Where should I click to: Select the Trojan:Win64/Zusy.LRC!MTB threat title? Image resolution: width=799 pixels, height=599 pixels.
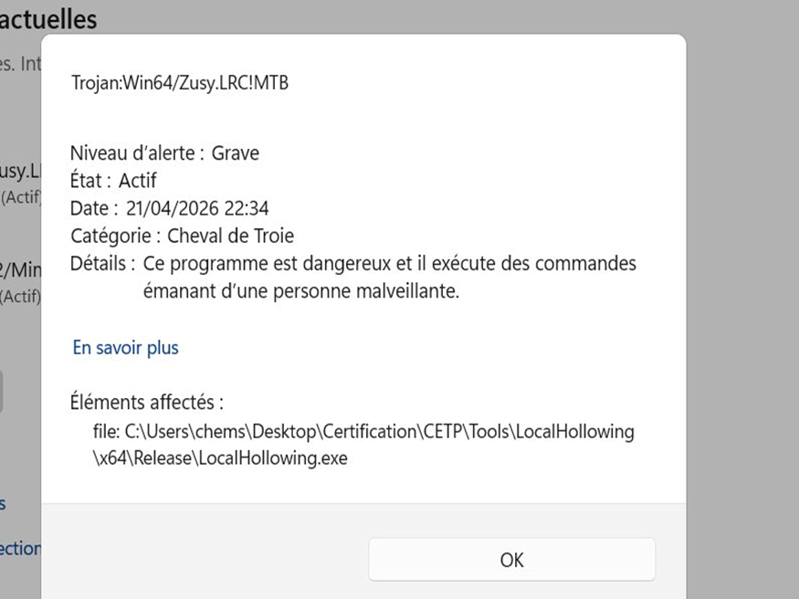point(180,82)
